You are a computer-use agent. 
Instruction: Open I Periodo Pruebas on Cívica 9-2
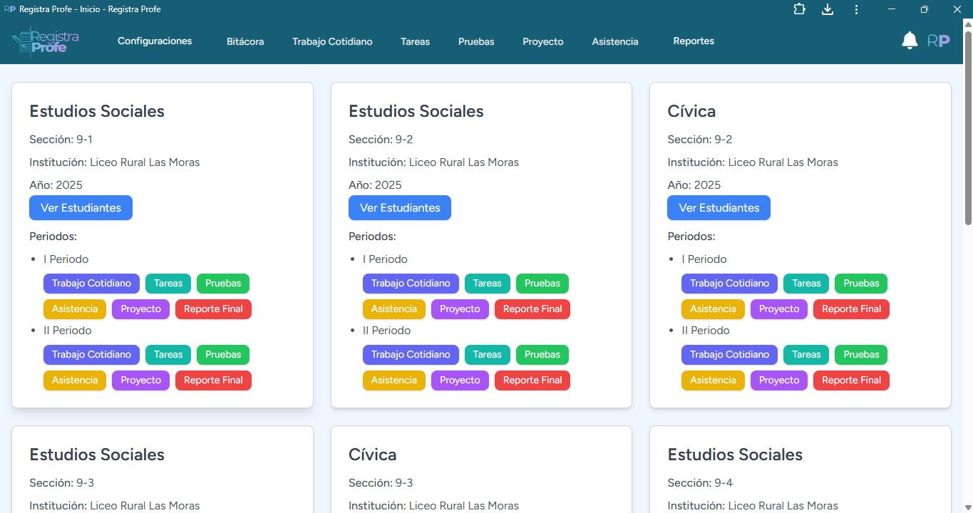[x=861, y=284]
